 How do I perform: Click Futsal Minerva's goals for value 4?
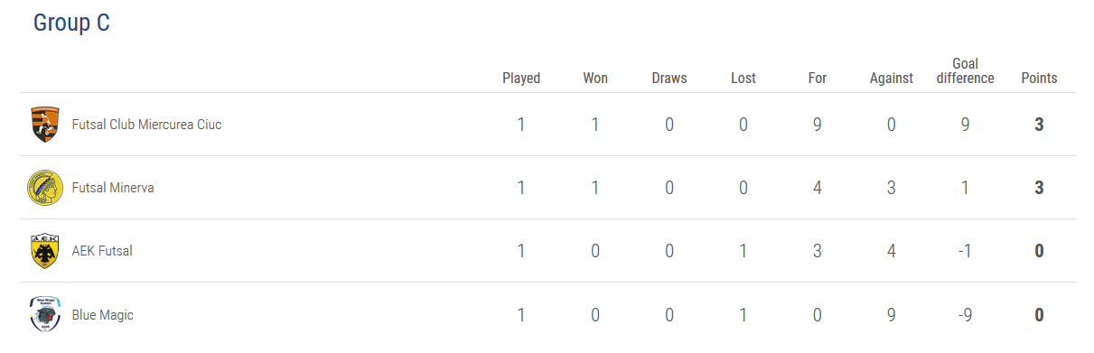pyautogui.click(x=818, y=188)
